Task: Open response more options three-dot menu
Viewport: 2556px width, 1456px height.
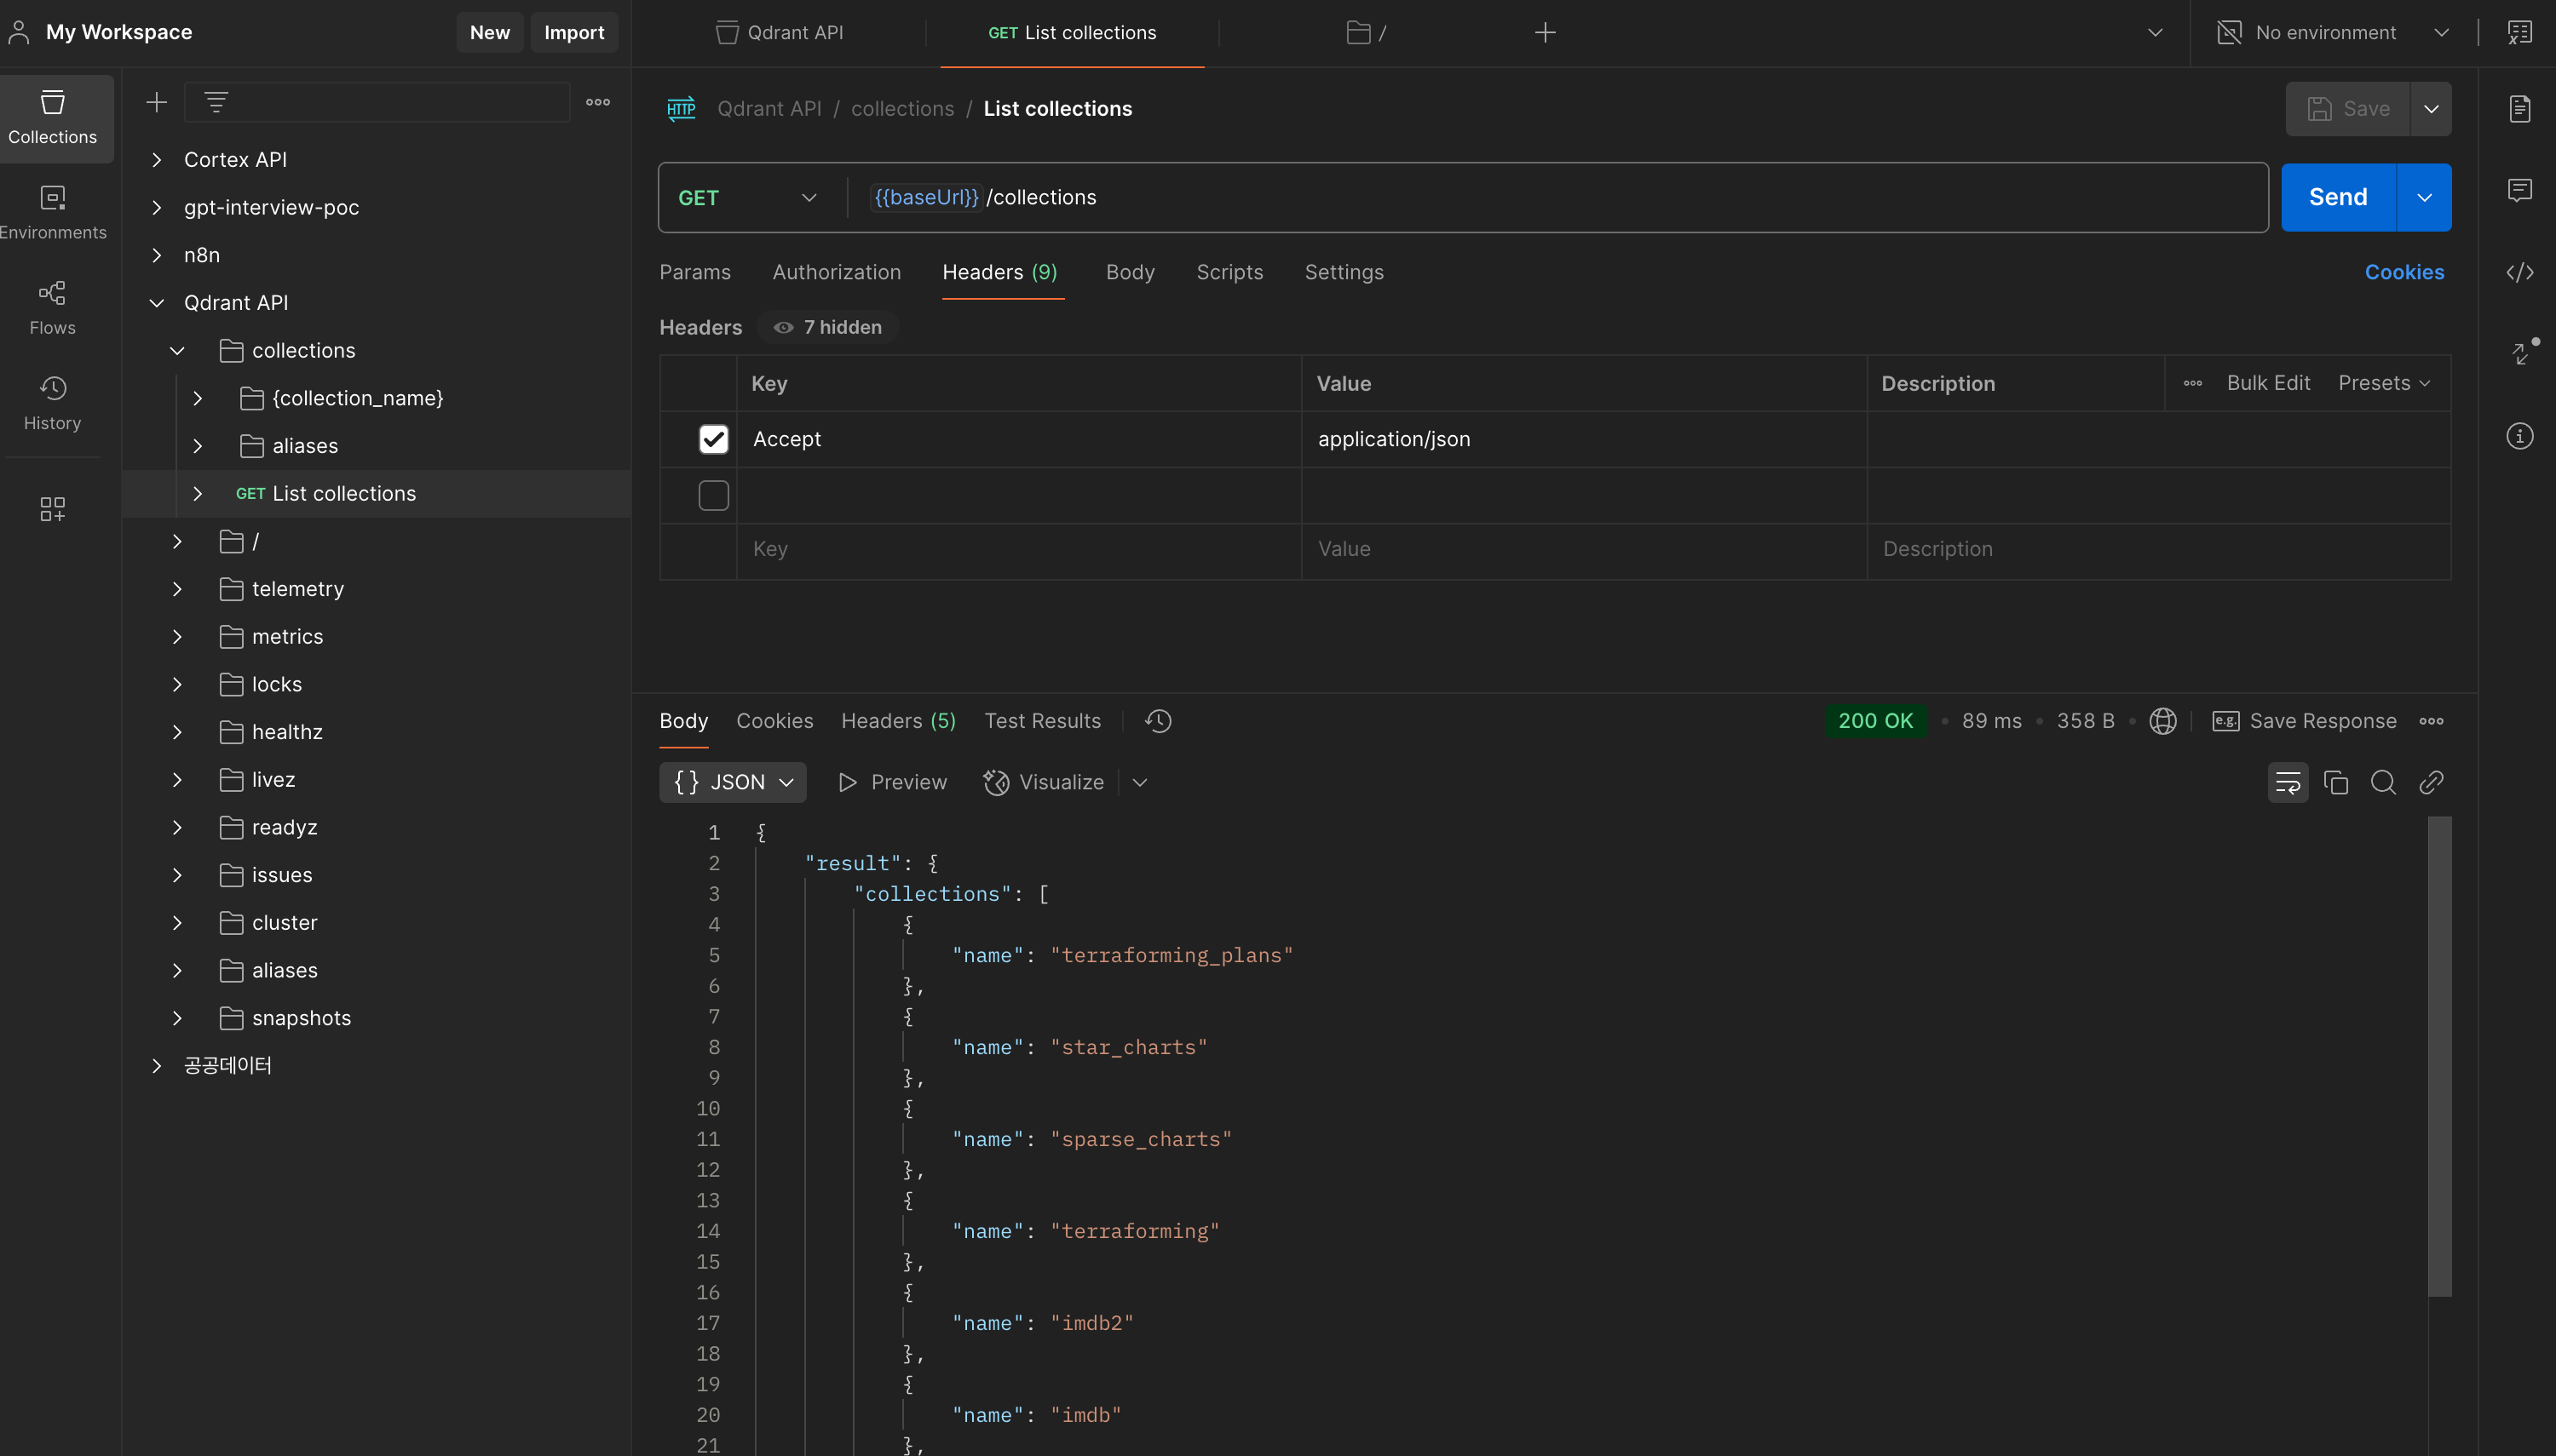Action: pyautogui.click(x=2432, y=721)
